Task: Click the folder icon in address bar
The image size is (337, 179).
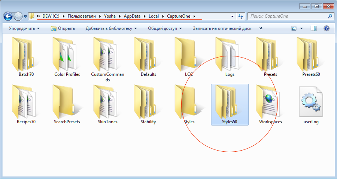Action: (32, 16)
